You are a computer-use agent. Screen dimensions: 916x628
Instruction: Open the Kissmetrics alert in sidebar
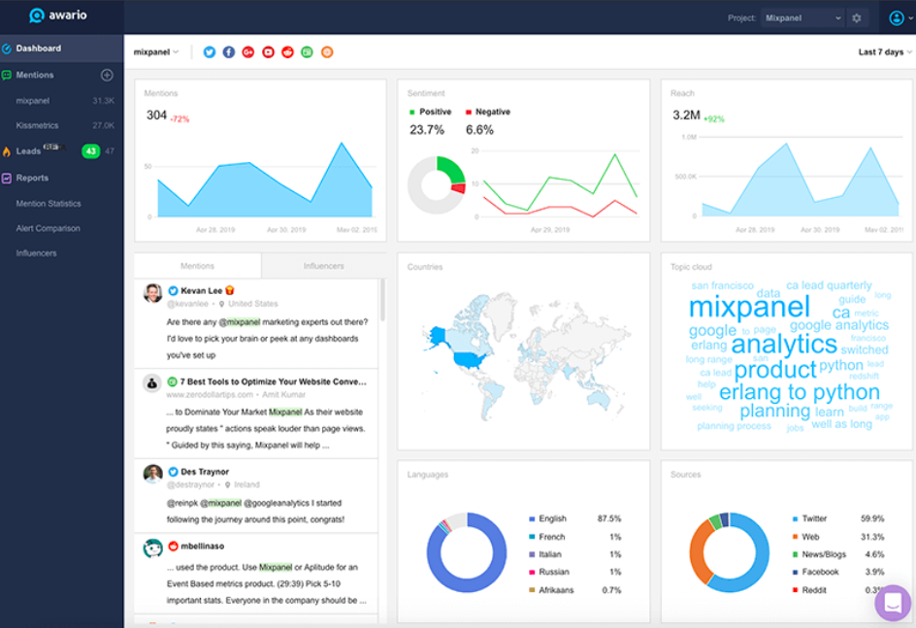37,125
